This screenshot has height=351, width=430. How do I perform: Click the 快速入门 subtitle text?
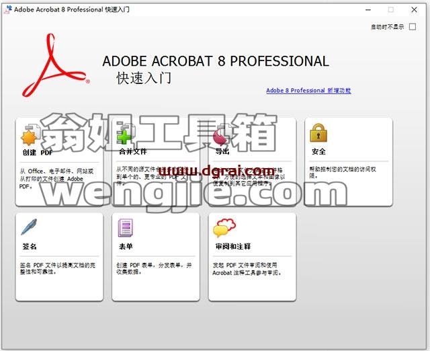(x=144, y=78)
